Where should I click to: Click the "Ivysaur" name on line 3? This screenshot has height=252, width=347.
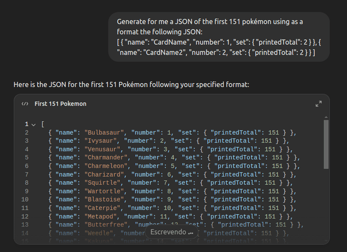click(x=100, y=141)
